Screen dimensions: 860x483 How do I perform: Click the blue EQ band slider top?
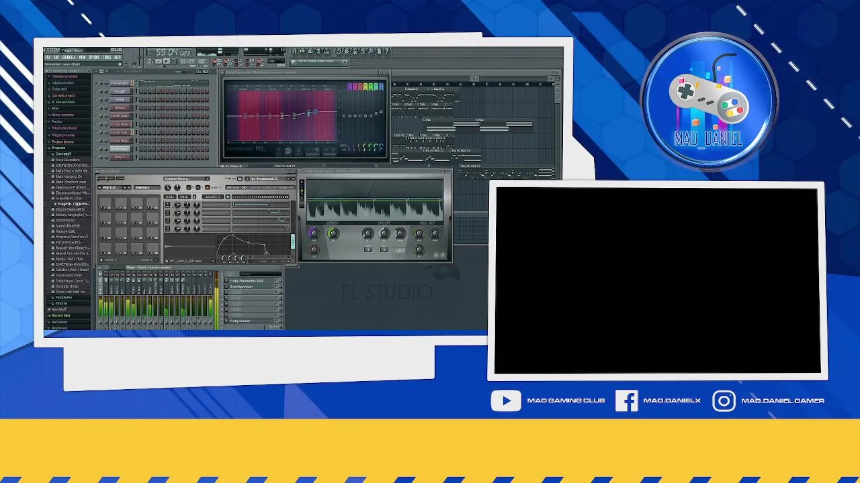(x=382, y=87)
